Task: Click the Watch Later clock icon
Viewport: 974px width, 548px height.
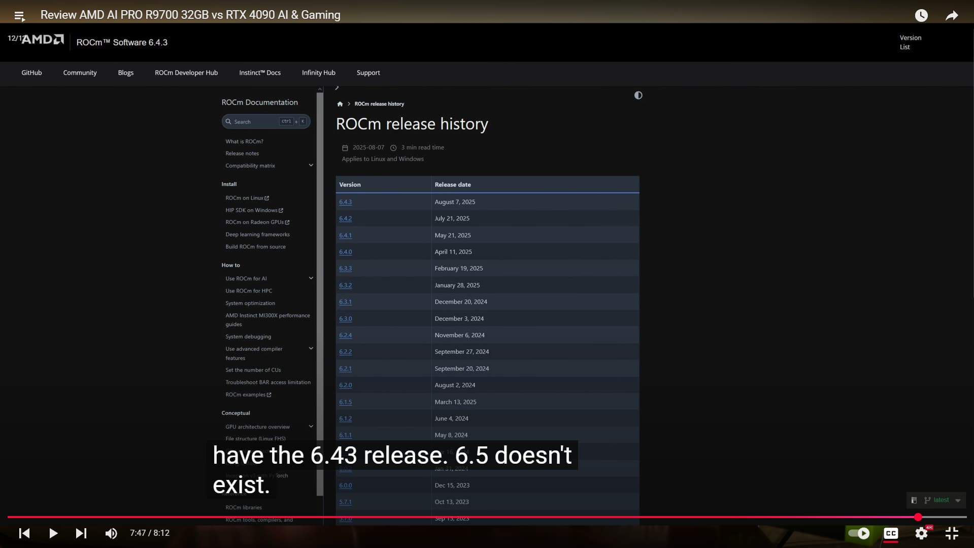Action: (921, 16)
